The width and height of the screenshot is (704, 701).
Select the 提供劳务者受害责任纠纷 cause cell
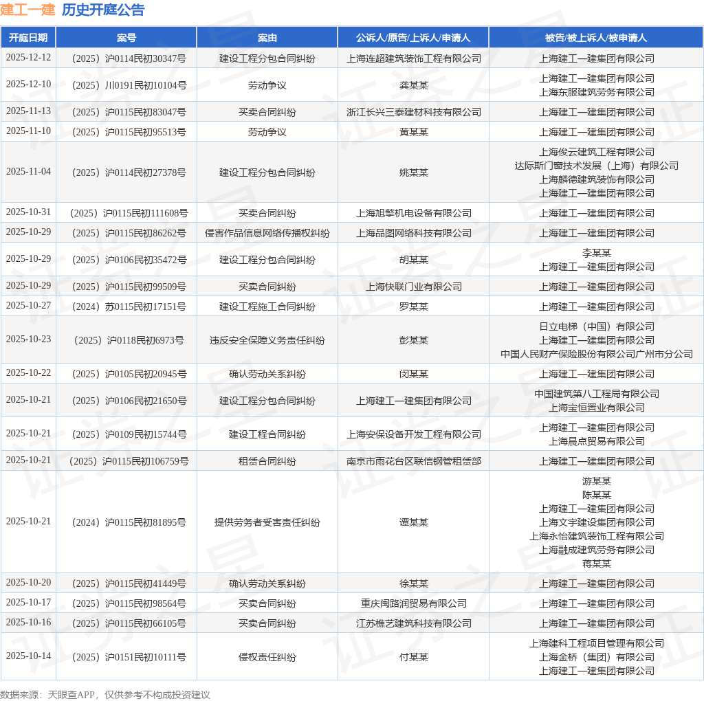[x=267, y=522]
